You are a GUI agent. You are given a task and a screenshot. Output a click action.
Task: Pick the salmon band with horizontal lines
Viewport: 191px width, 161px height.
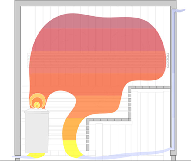pos(97,62)
